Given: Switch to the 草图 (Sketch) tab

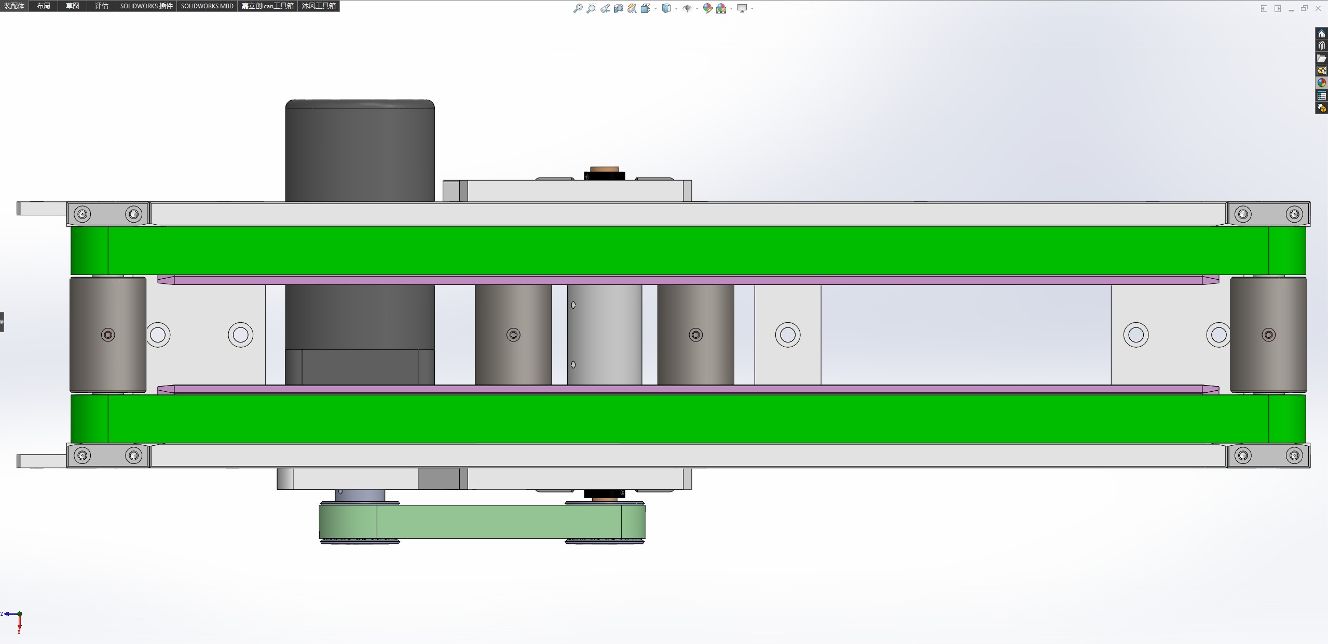Looking at the screenshot, I should click(x=73, y=6).
